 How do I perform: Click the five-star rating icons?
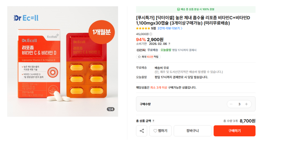(x=142, y=28)
